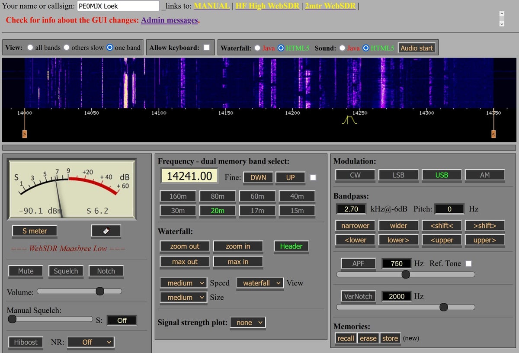
Task: Select the 40m band button
Action: click(x=297, y=196)
